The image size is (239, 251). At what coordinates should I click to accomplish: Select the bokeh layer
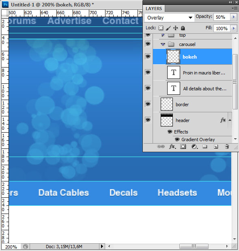click(192, 57)
